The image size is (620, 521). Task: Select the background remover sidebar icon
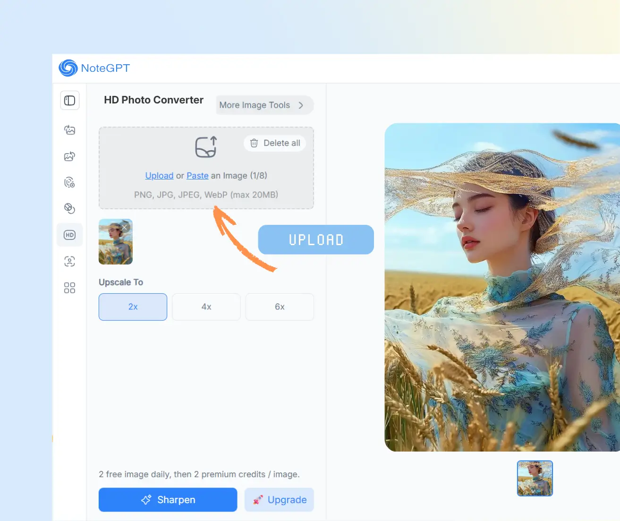pyautogui.click(x=69, y=208)
